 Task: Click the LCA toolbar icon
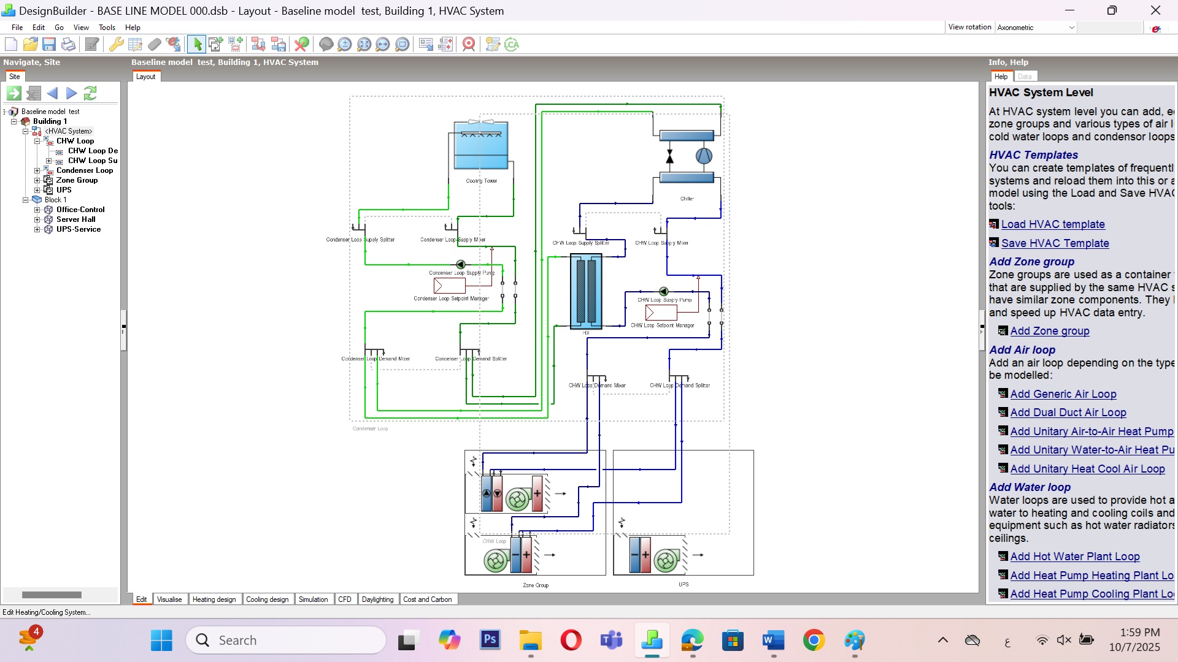point(512,44)
